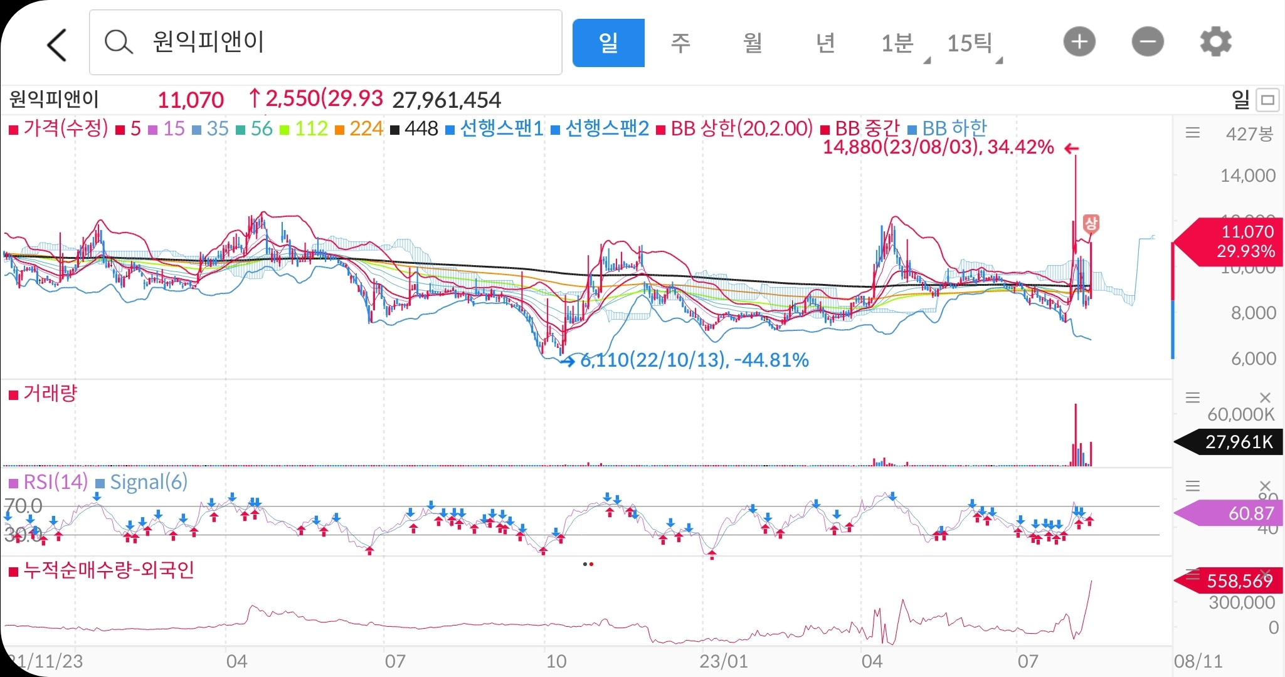Tap the 427봉 bar count label
This screenshot has width=1285, height=677.
[x=1249, y=134]
